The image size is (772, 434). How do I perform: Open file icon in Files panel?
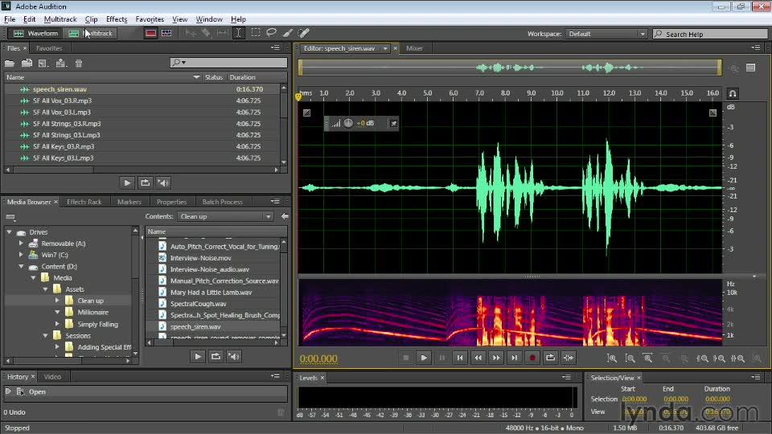pos(10,63)
